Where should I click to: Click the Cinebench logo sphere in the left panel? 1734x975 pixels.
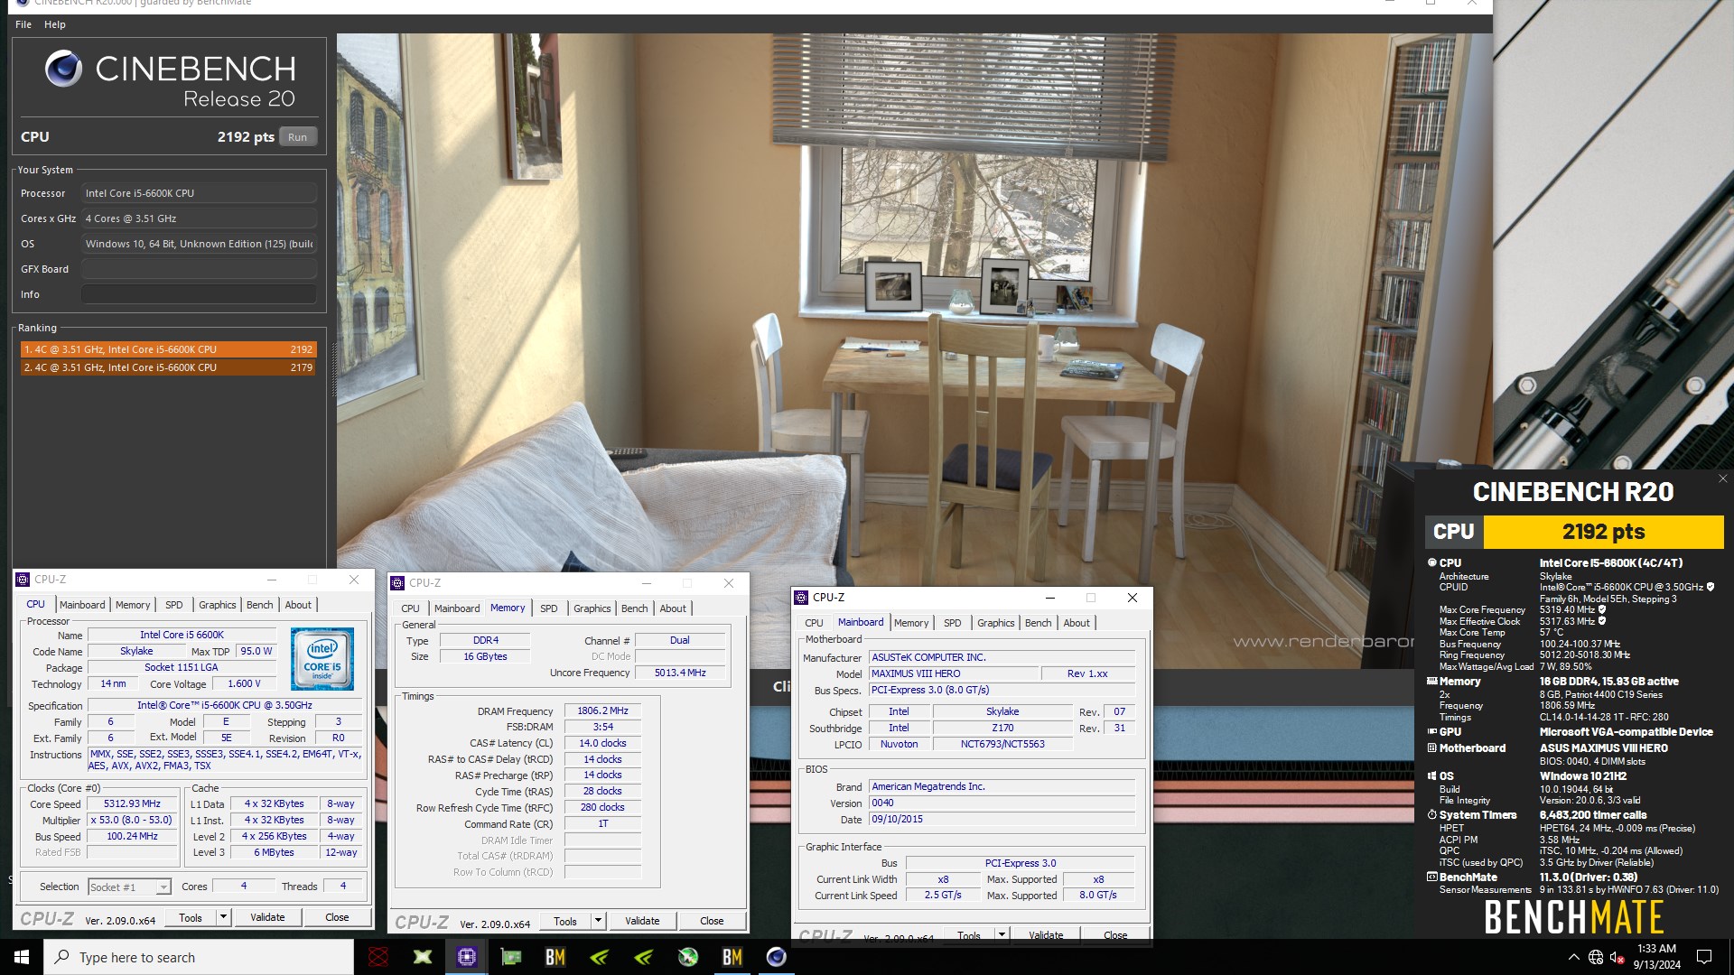(x=63, y=69)
